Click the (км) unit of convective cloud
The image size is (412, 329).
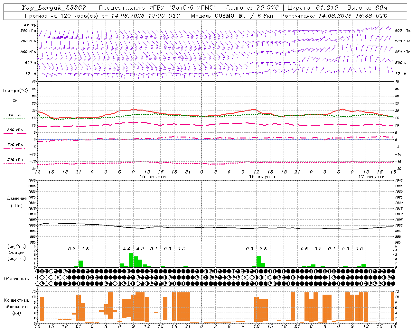(16, 313)
